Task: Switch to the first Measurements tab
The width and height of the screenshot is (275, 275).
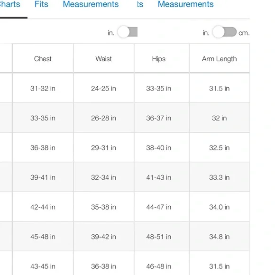Action: tap(91, 4)
